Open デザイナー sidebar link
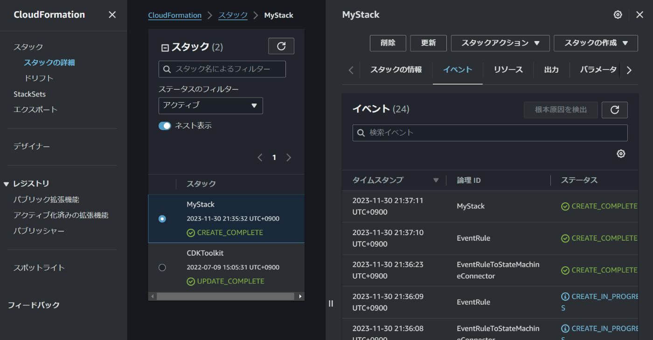653x340 pixels. (x=32, y=146)
